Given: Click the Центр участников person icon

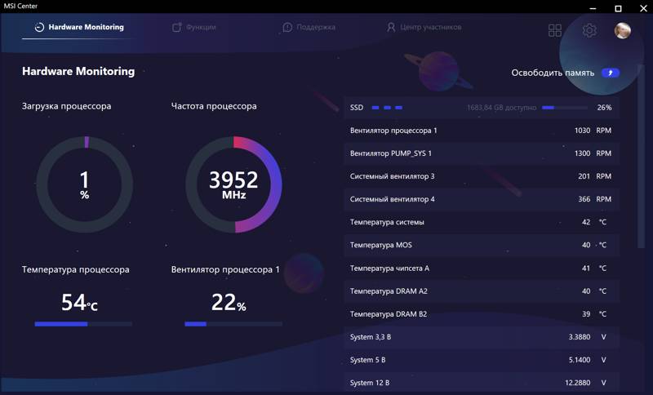Looking at the screenshot, I should click(391, 27).
